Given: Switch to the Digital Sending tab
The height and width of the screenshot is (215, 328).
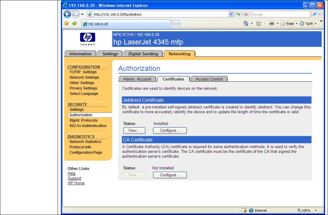Looking at the screenshot, I should (143, 54).
